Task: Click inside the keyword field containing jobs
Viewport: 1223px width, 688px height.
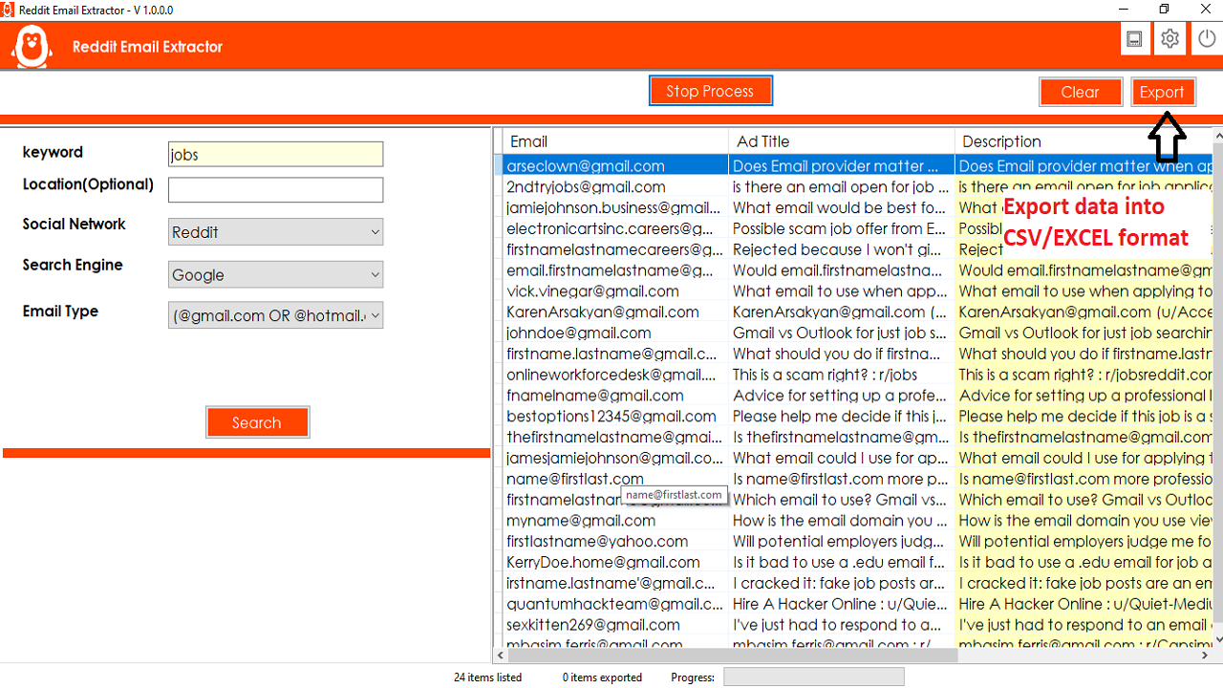Action: pyautogui.click(x=275, y=153)
